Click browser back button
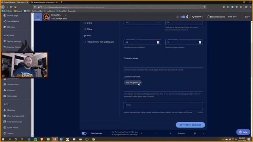This screenshot has height=142, width=253. (x=3, y=7)
